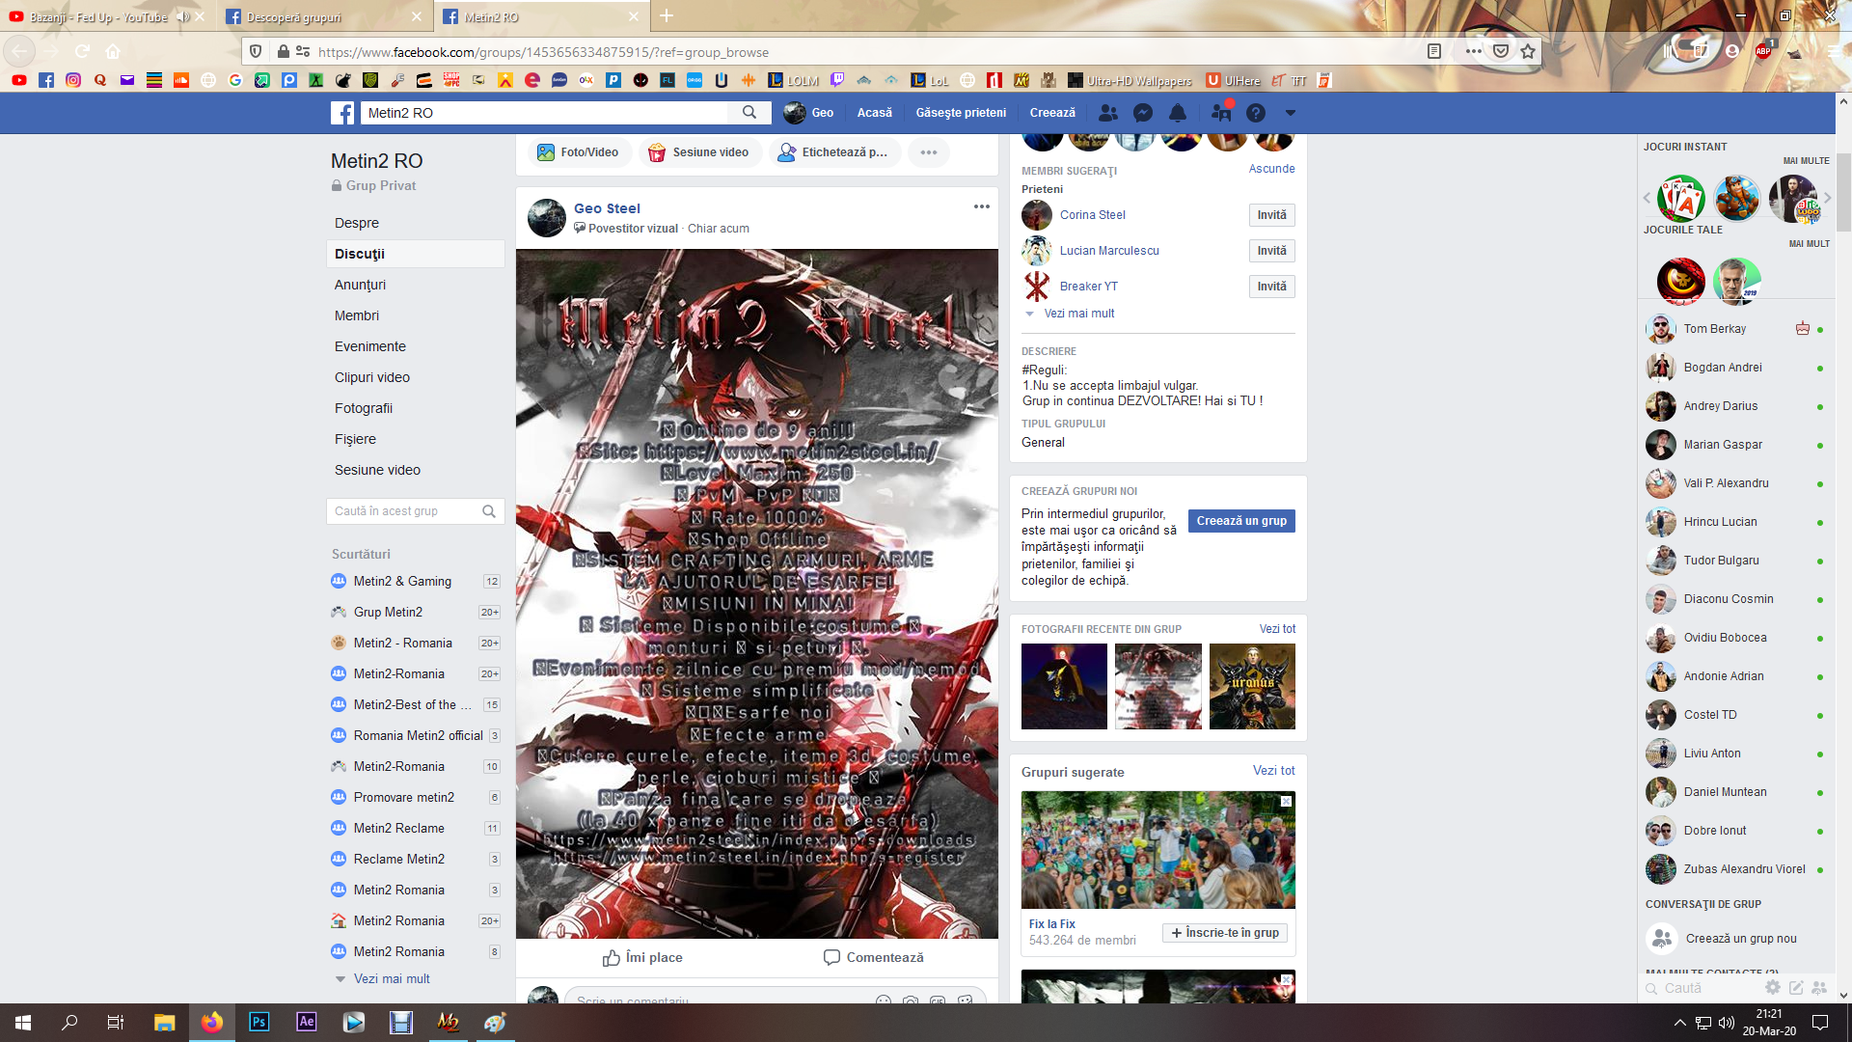This screenshot has height=1042, width=1852.
Task: Open Facebook Messenger icon in top bar
Action: (1143, 113)
